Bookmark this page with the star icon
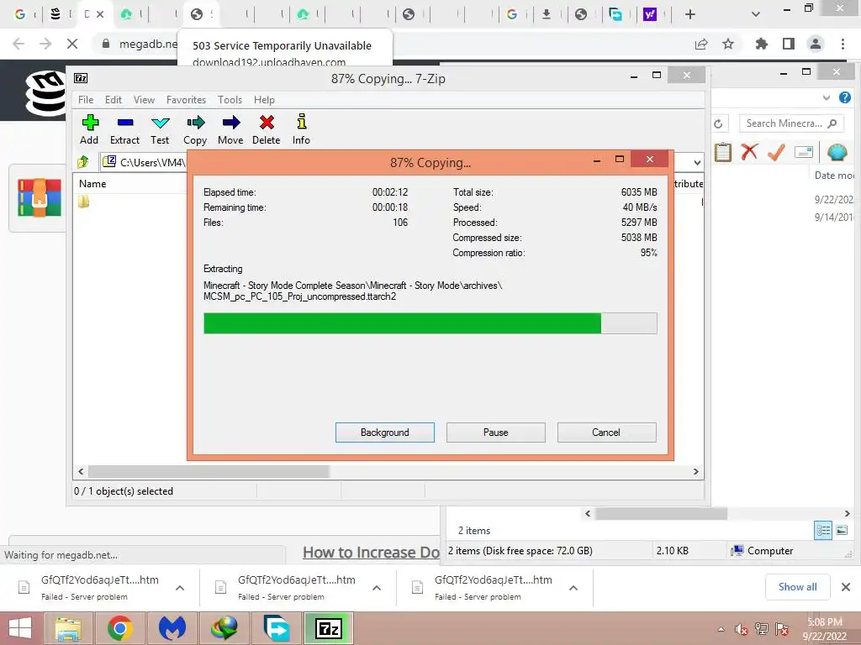Screen dimensions: 861x645 (728, 44)
